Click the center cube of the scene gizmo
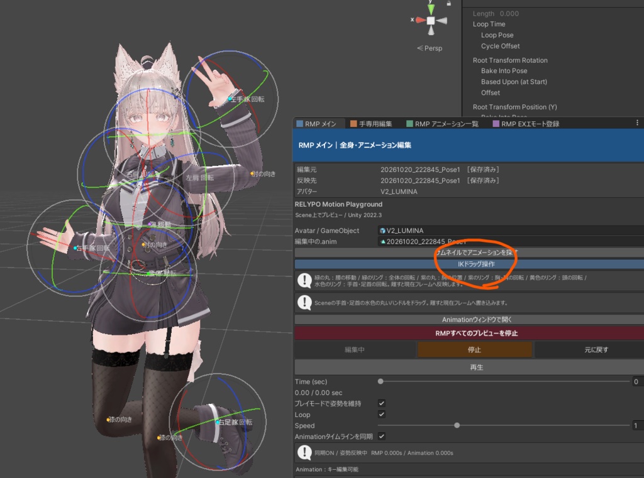Screen dimensions: 644x478 pyautogui.click(x=431, y=21)
